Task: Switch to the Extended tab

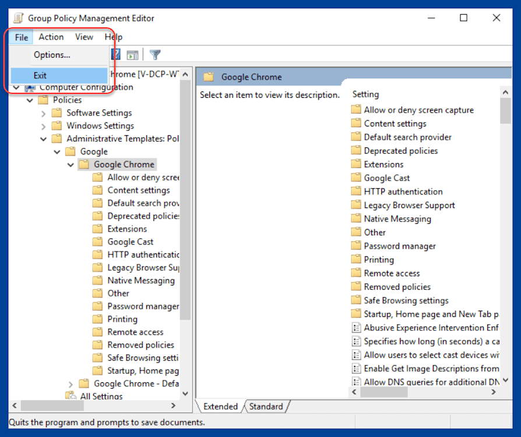Action: pyautogui.click(x=221, y=406)
